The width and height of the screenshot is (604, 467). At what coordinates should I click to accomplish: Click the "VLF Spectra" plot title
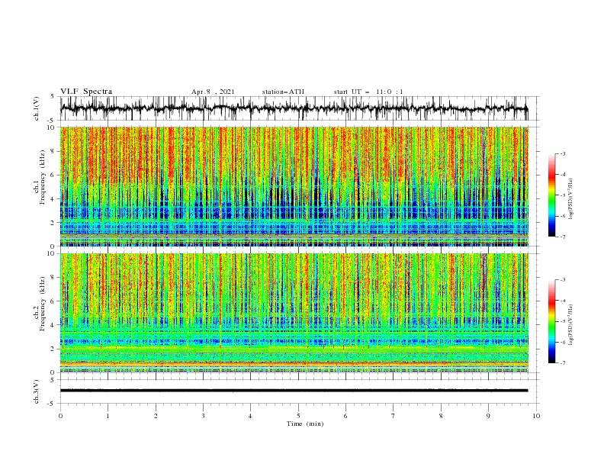point(86,92)
